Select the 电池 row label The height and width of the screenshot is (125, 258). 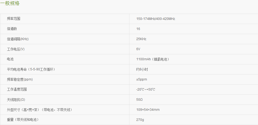(x=10, y=59)
